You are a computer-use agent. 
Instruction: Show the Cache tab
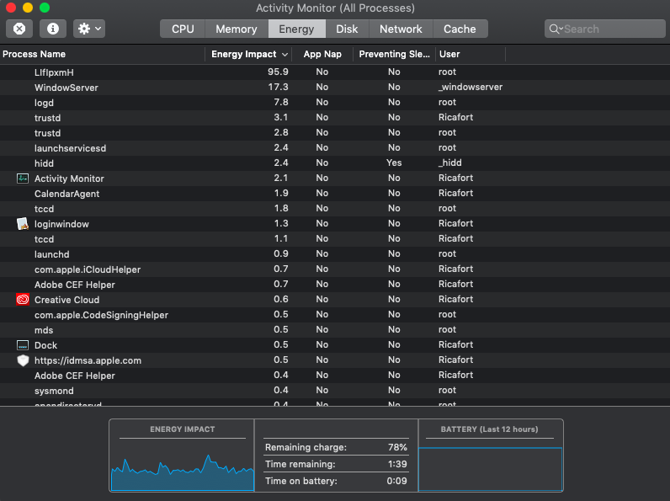[x=460, y=29]
